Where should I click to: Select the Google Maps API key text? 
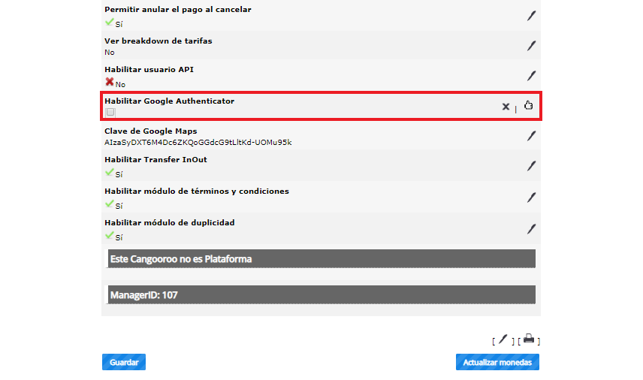pos(198,142)
